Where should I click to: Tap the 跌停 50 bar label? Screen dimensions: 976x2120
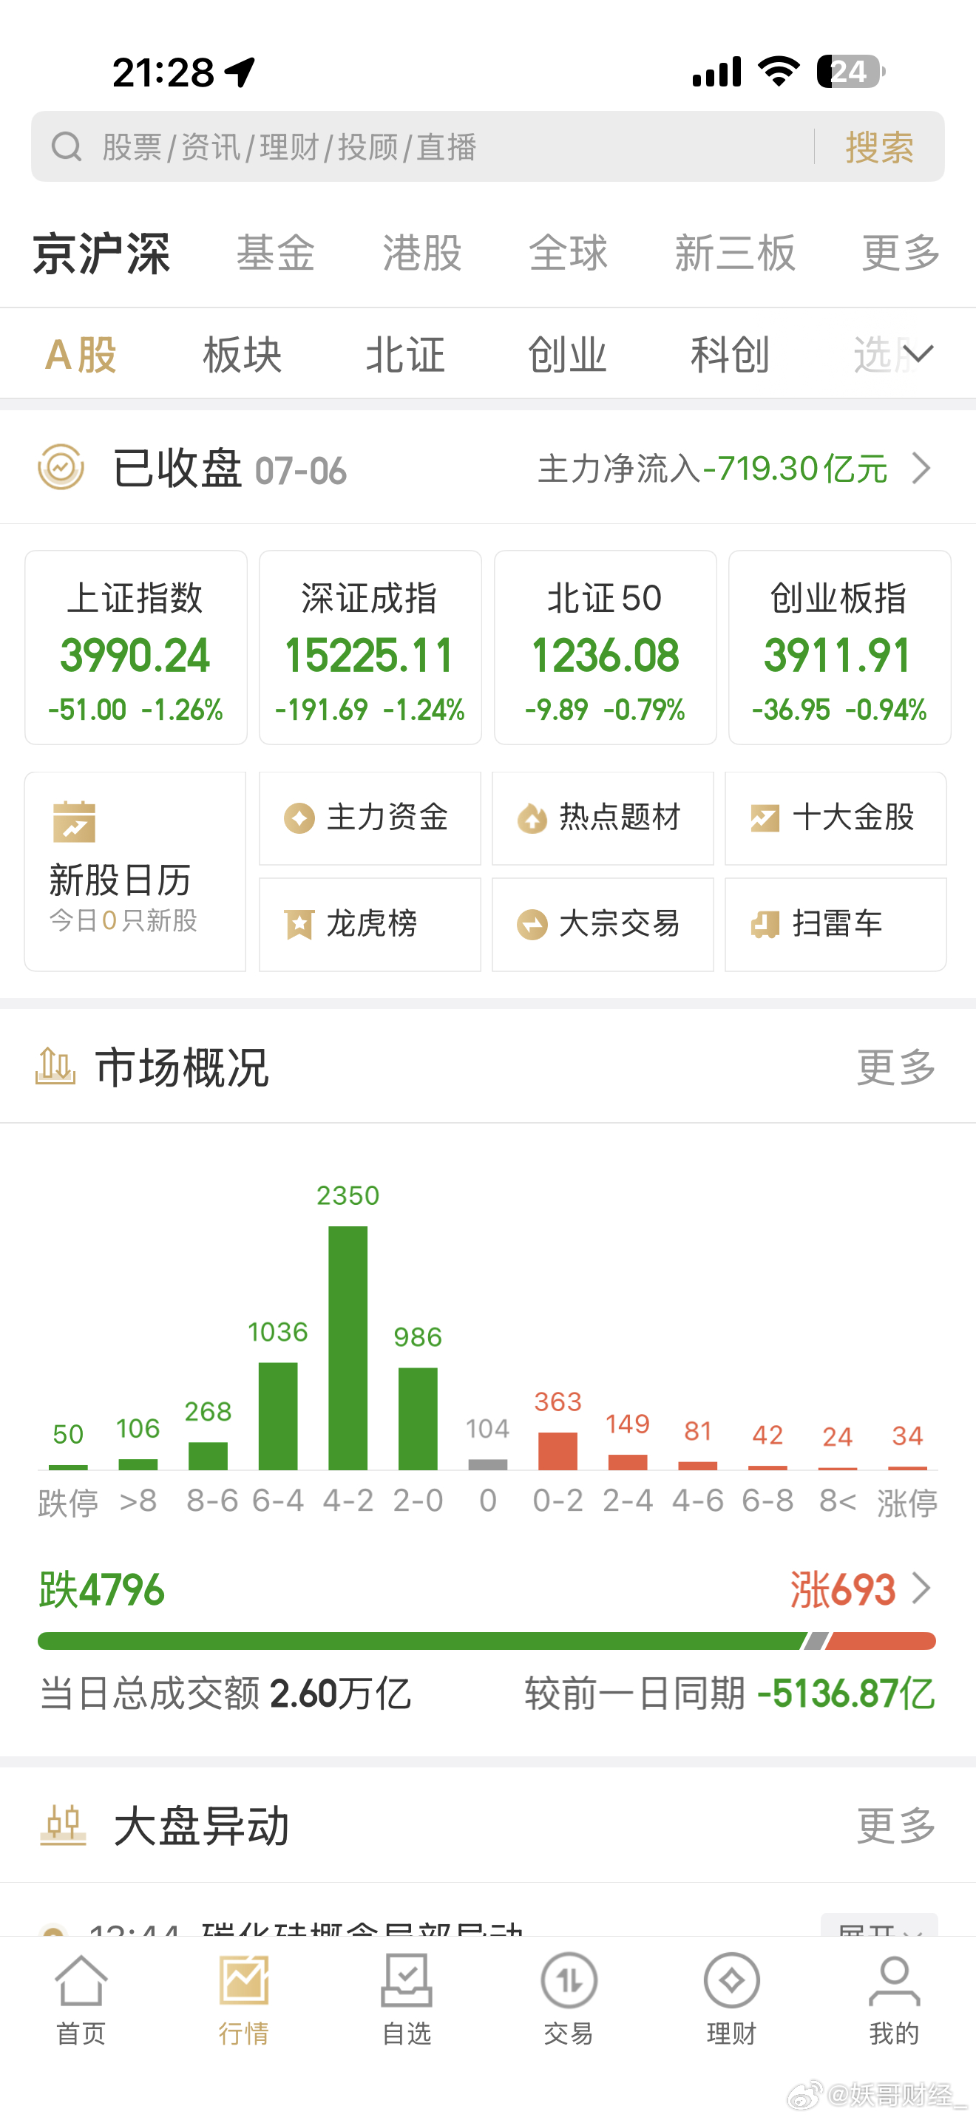(68, 1435)
